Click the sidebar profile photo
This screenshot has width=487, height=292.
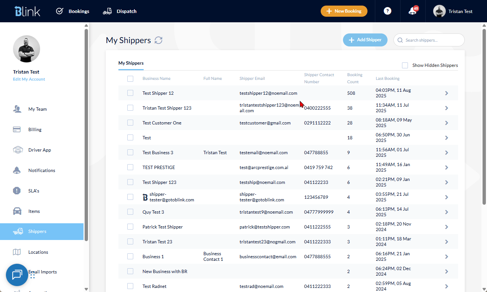tap(26, 49)
